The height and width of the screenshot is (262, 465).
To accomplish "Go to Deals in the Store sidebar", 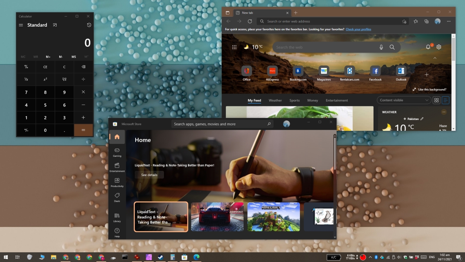I will click(x=117, y=197).
